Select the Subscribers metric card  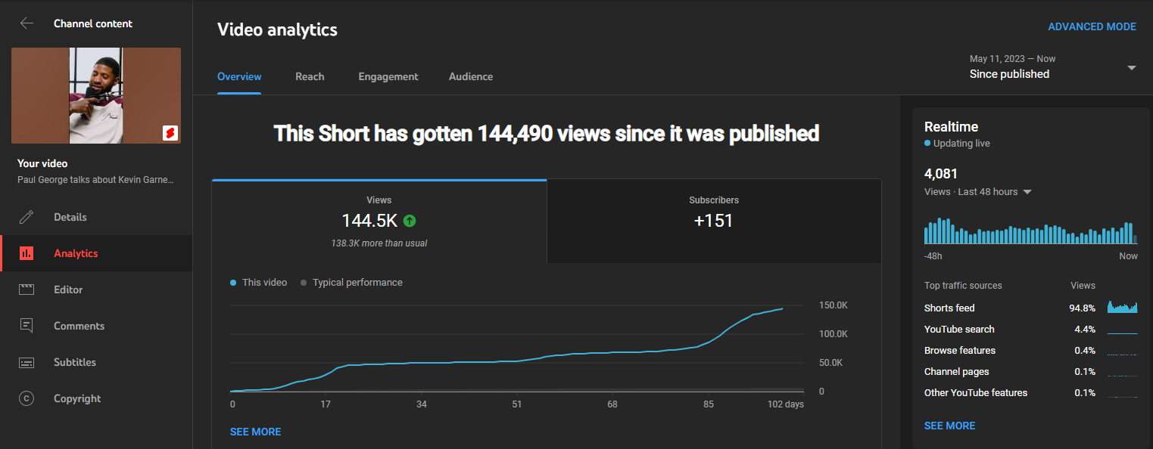click(x=714, y=221)
